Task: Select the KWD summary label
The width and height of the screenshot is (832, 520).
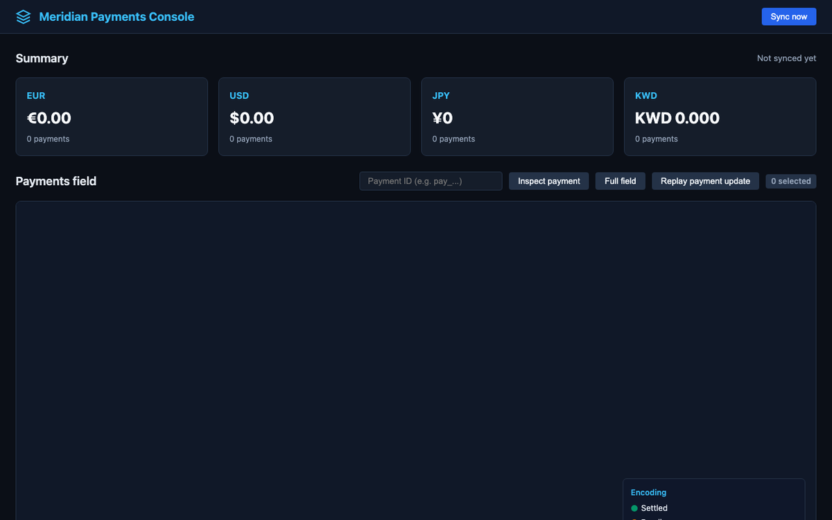Action: (646, 96)
